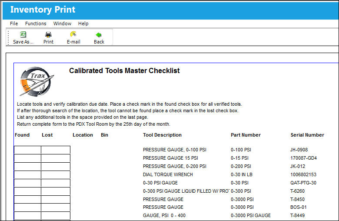The height and width of the screenshot is (221, 339).
Task: Click part number 0-300 PSI
Action: (241, 191)
